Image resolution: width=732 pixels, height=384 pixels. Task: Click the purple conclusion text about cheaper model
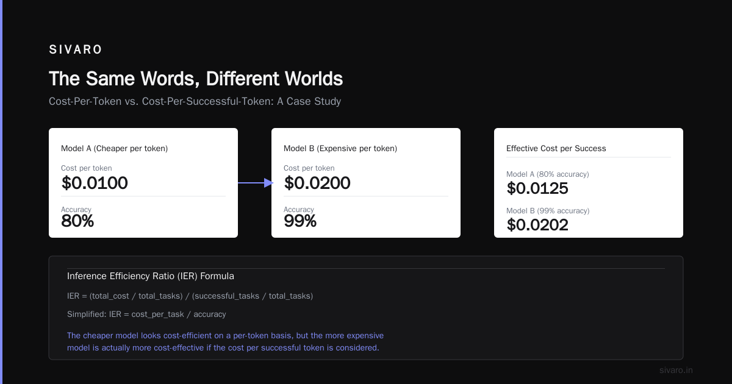tap(225, 342)
